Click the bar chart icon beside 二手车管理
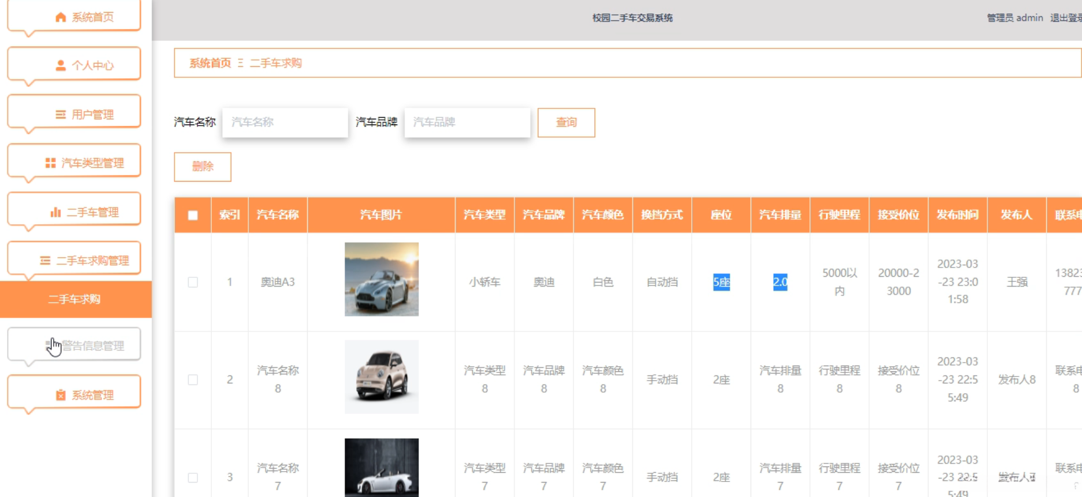Viewport: 1082px width, 497px height. [x=55, y=212]
